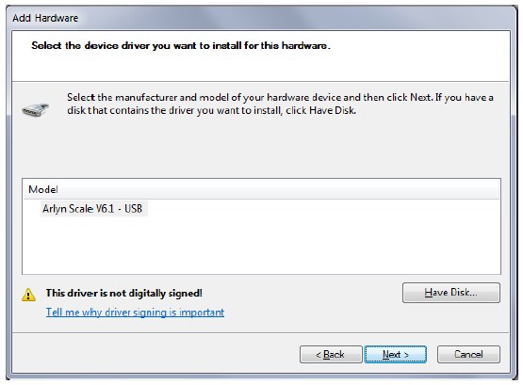The width and height of the screenshot is (523, 385).
Task: Go back with the Back button
Action: [331, 354]
